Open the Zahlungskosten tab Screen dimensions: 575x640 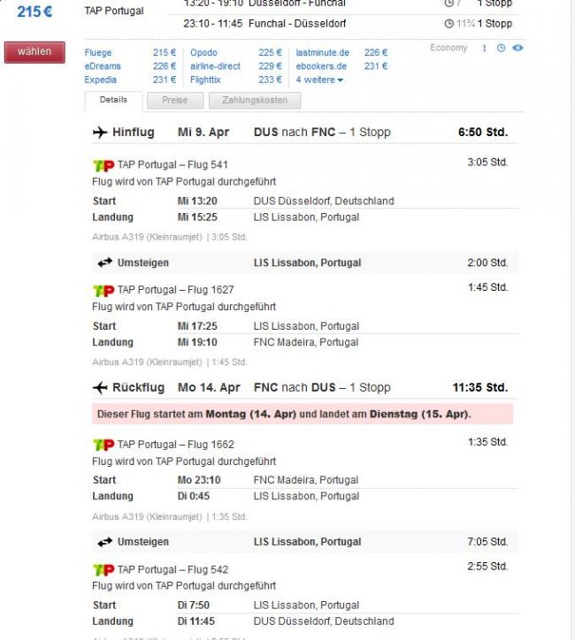pyautogui.click(x=255, y=101)
